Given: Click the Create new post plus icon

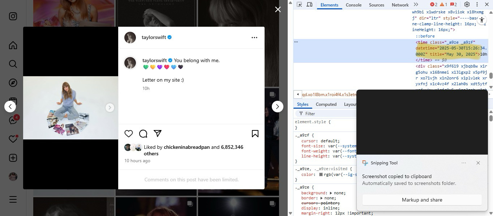Looking at the screenshot, I should (13, 158).
